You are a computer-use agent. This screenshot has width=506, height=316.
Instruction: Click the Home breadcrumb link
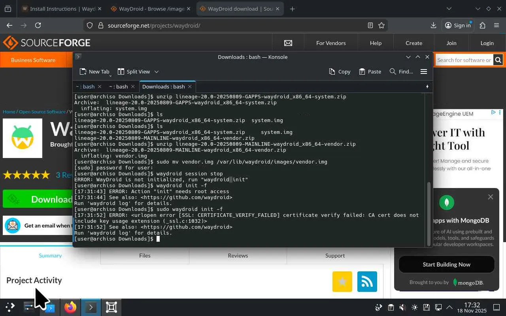click(9, 112)
